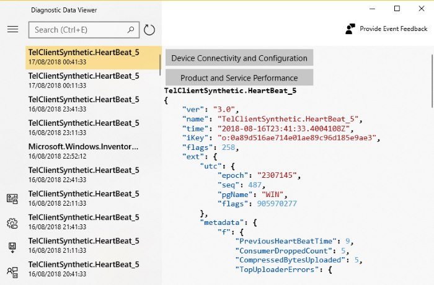Viewport: 434px width, 285px height.
Task: Click the export data icon
Action: click(x=12, y=247)
